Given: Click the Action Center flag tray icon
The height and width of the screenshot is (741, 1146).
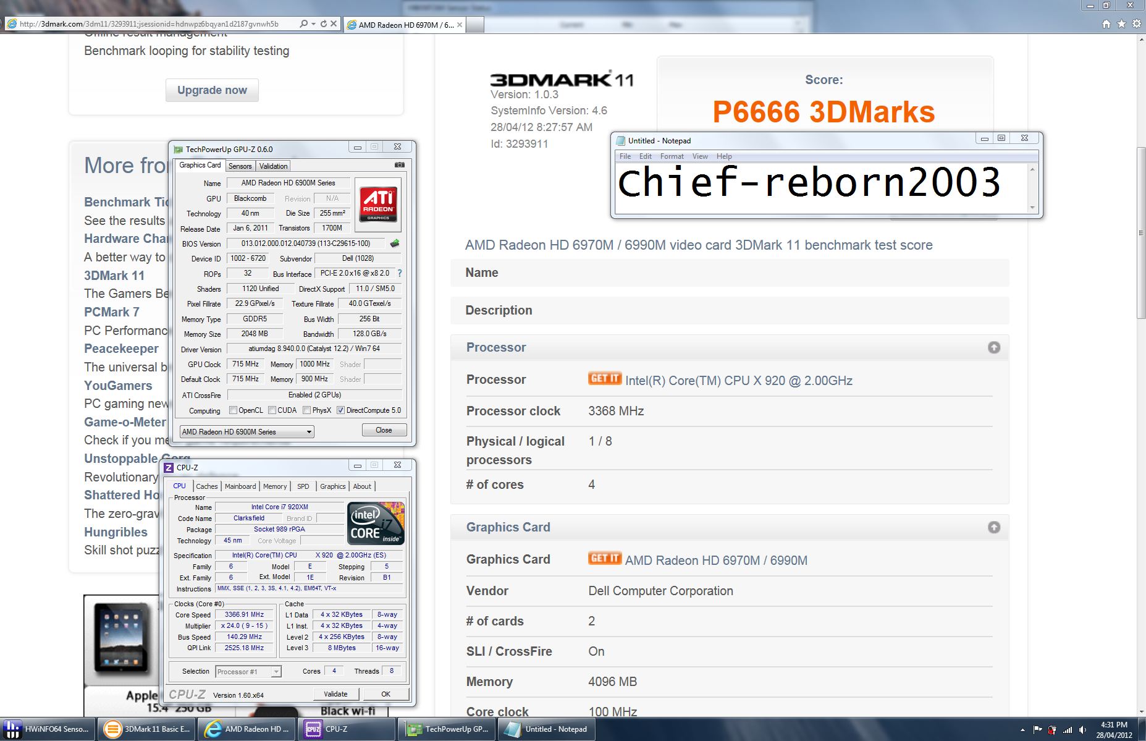Looking at the screenshot, I should click(x=1038, y=730).
